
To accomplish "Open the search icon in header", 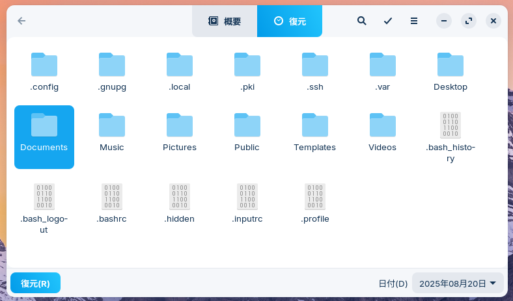I will pos(362,21).
